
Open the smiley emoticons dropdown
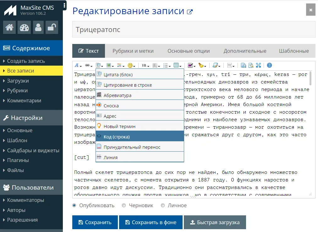point(131,65)
